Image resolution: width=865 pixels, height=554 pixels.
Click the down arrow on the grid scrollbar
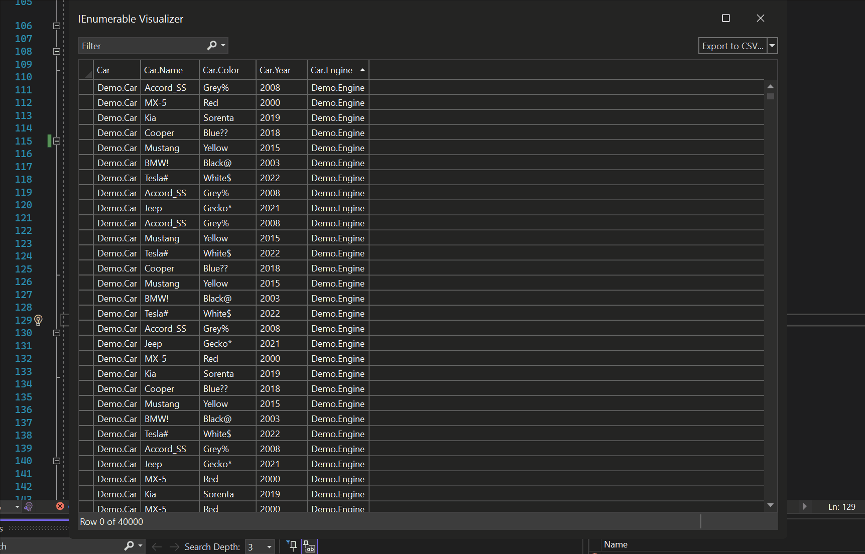pos(771,505)
